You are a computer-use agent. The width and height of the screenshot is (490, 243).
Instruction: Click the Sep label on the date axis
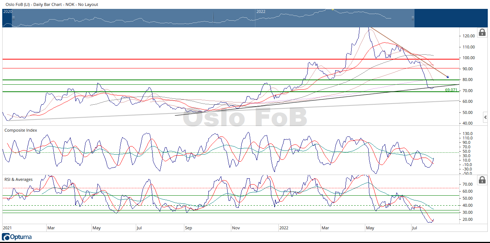coord(188,228)
